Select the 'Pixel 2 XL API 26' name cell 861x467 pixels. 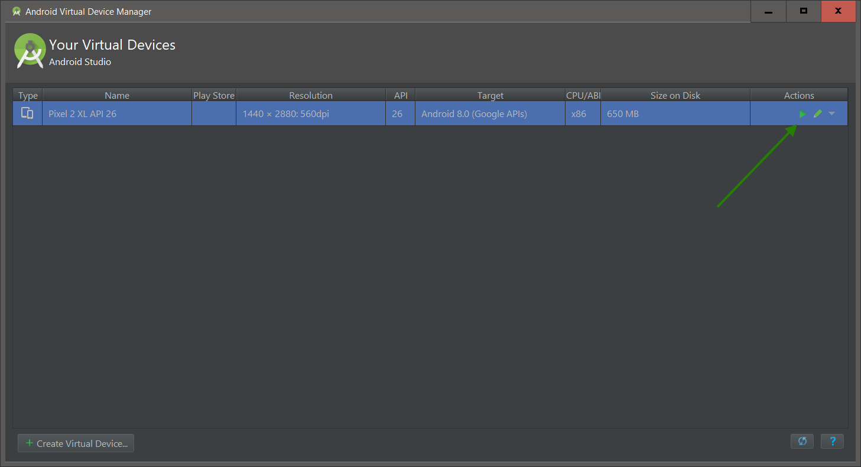[x=117, y=113]
